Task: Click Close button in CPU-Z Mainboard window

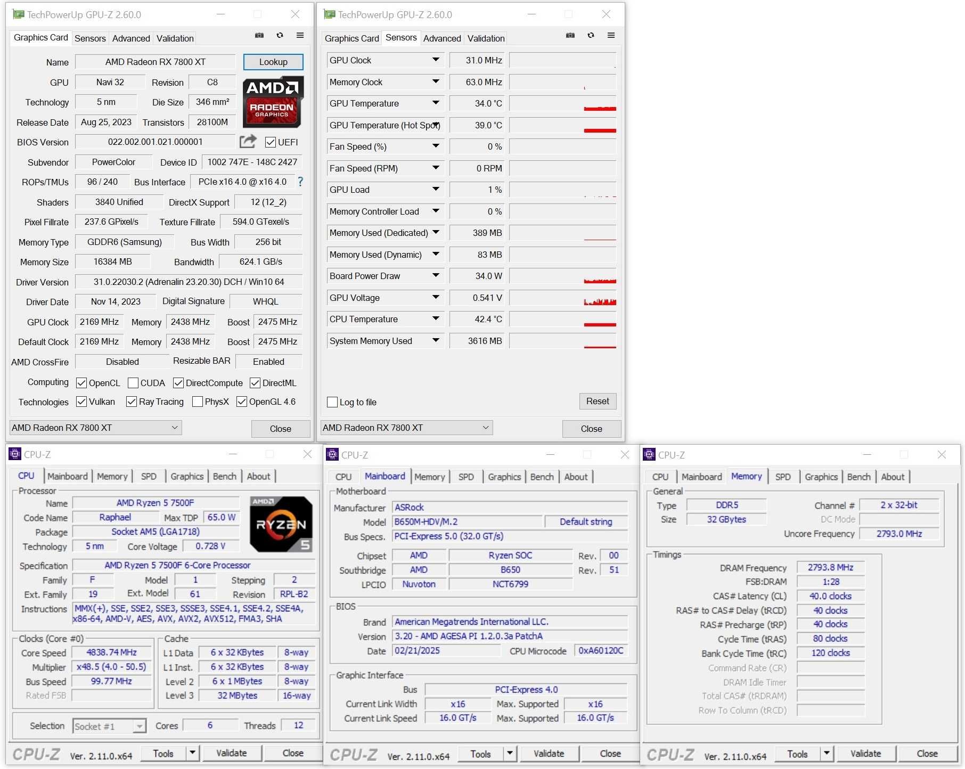Action: pyautogui.click(x=610, y=754)
